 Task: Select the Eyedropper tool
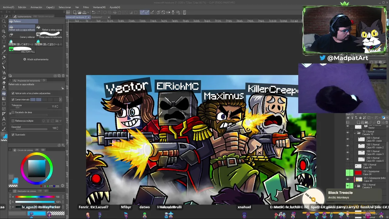(x=4, y=52)
